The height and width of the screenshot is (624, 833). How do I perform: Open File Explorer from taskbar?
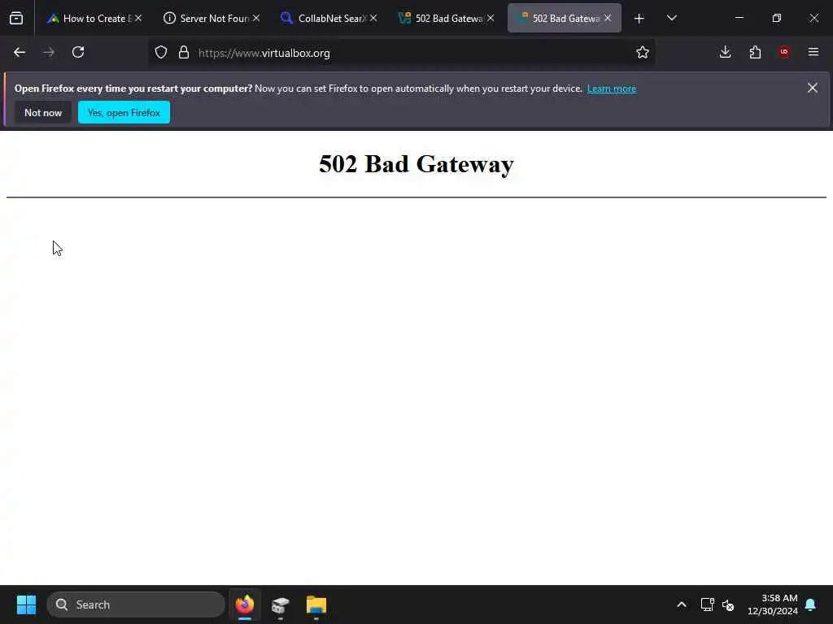click(x=316, y=604)
